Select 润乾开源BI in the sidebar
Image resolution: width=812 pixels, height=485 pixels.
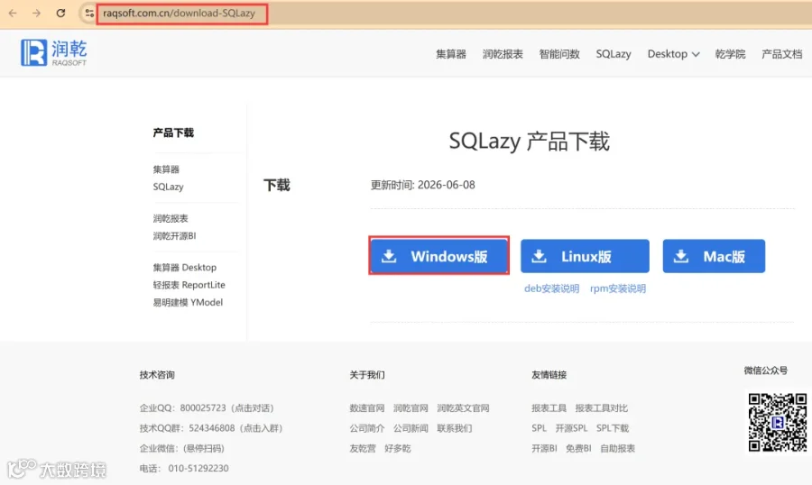tap(174, 236)
